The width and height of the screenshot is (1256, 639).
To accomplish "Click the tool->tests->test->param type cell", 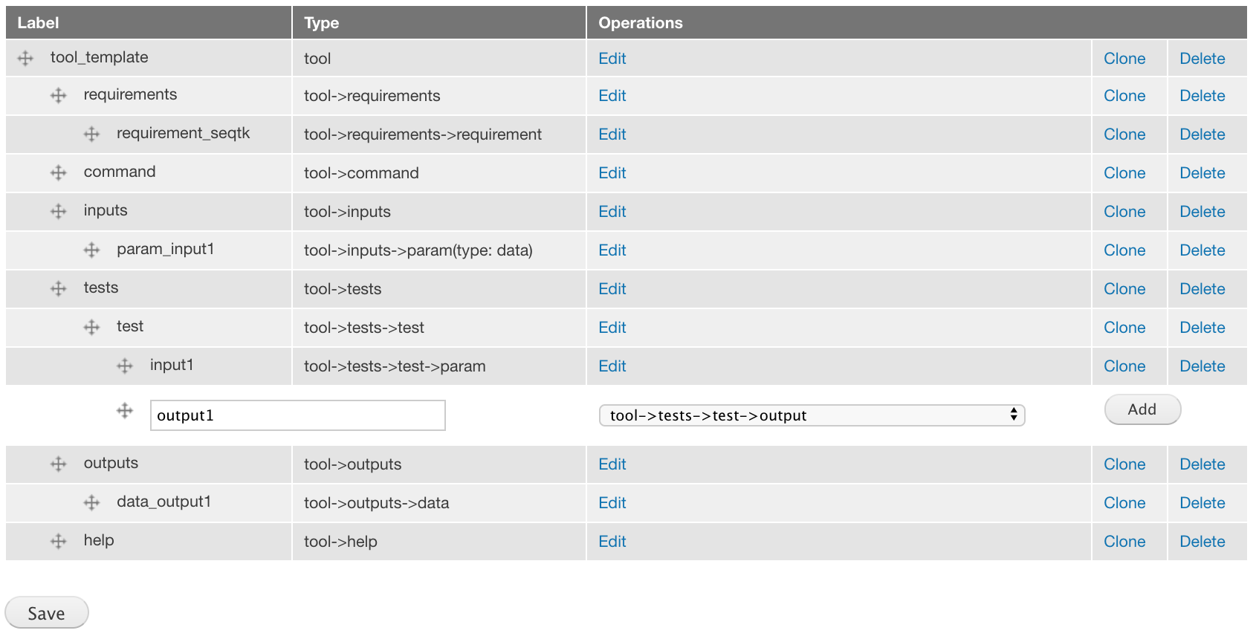I will [439, 366].
